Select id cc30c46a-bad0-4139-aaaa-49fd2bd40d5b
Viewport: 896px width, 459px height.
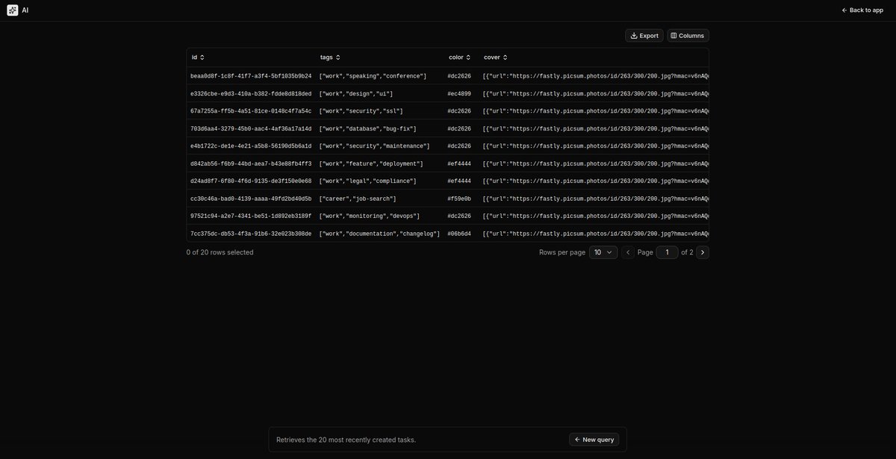point(251,199)
